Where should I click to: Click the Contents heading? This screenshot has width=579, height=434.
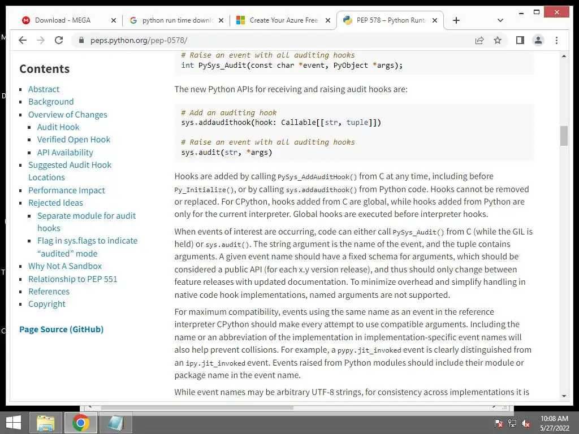click(44, 69)
